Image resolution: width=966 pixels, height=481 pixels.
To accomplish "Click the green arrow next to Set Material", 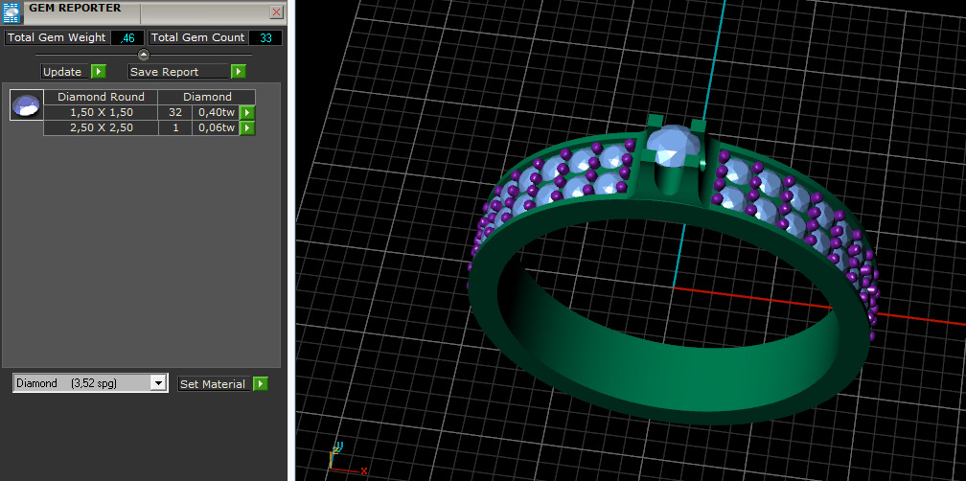I will (261, 383).
